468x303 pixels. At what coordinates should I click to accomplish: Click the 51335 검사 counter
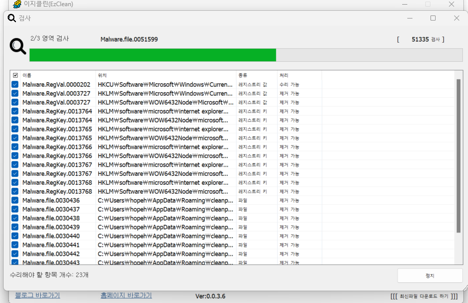point(426,40)
